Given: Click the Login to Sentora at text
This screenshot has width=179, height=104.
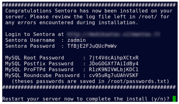Looking at the screenshot, I should tap(35, 34).
